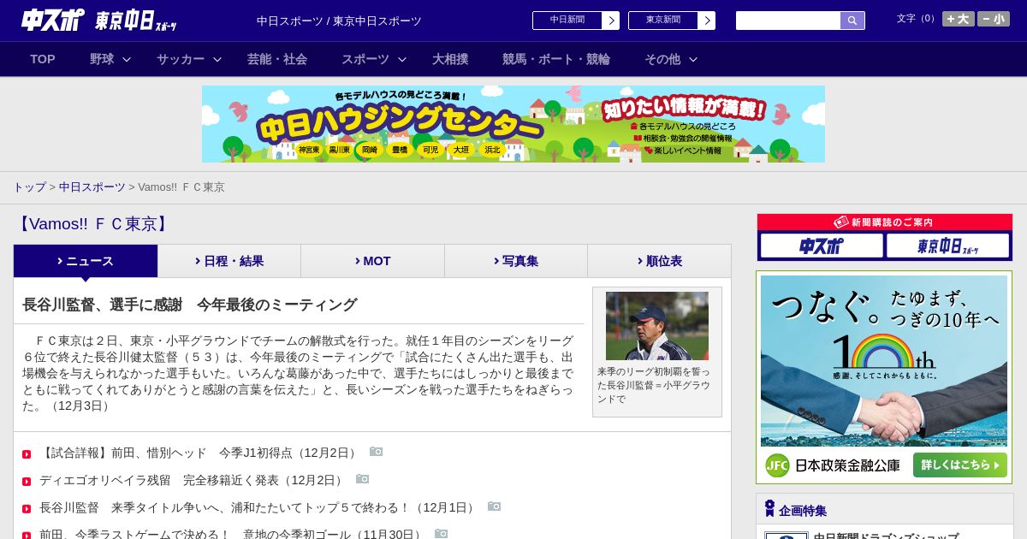Viewport: 1027px width, 539px height.
Task: Open 長谷川監督 来季タイトル争いへ article
Action: pos(258,507)
